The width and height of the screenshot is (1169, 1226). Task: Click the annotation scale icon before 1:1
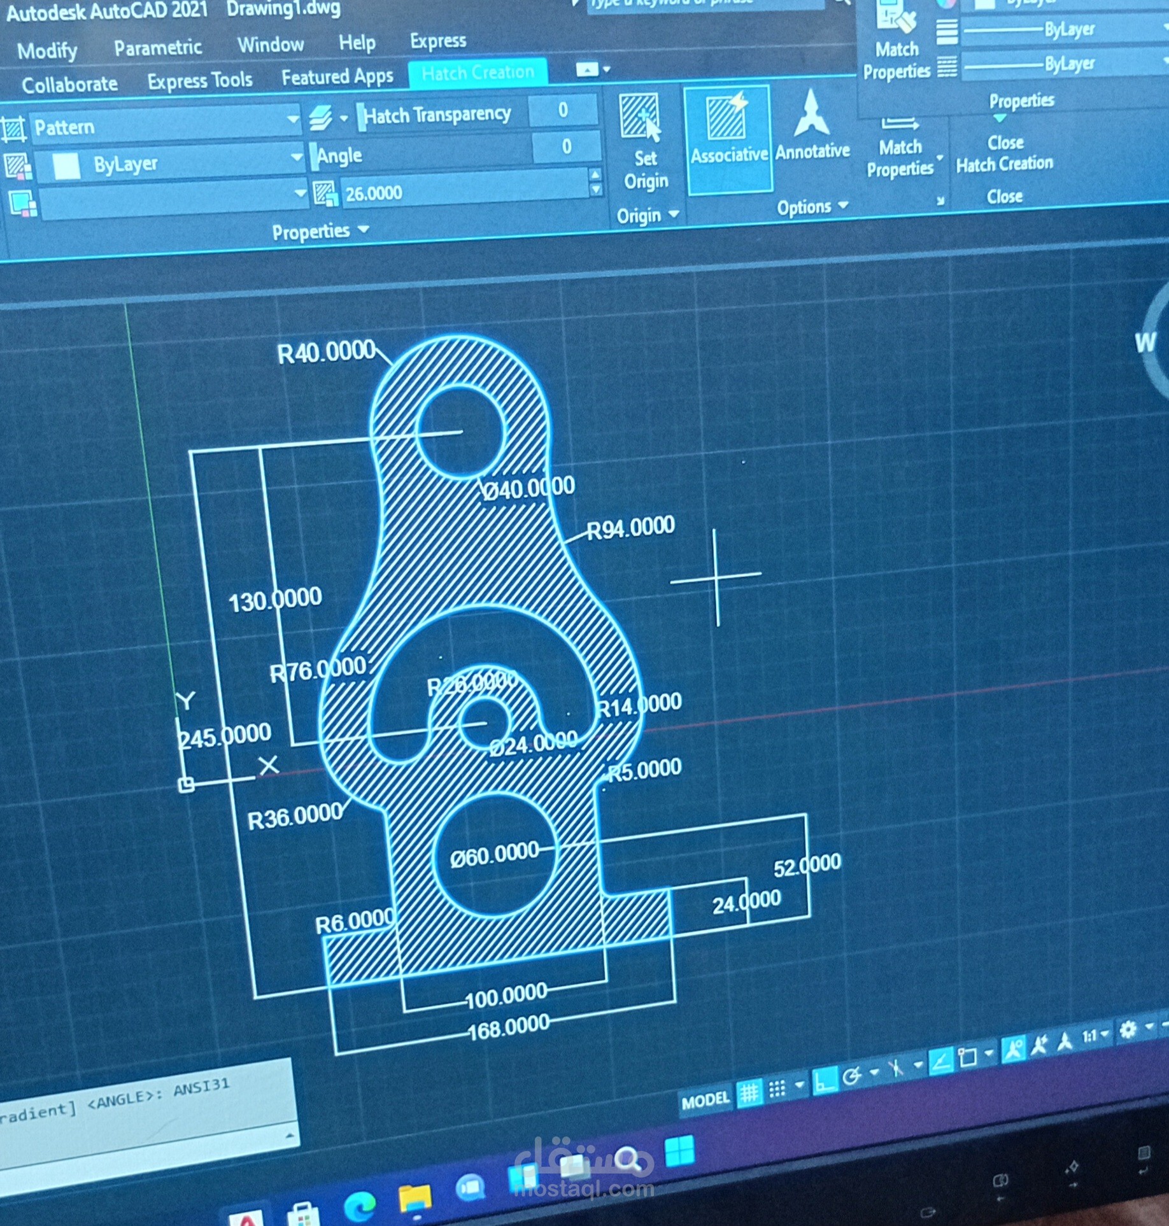point(1064,1042)
